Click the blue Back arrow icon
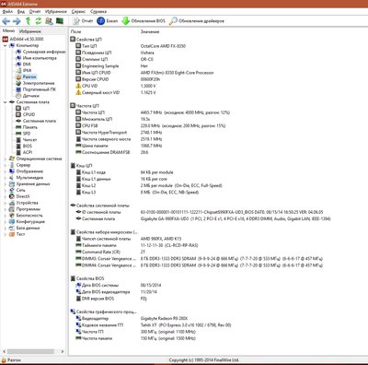The width and height of the screenshot is (368, 365). 6,21
